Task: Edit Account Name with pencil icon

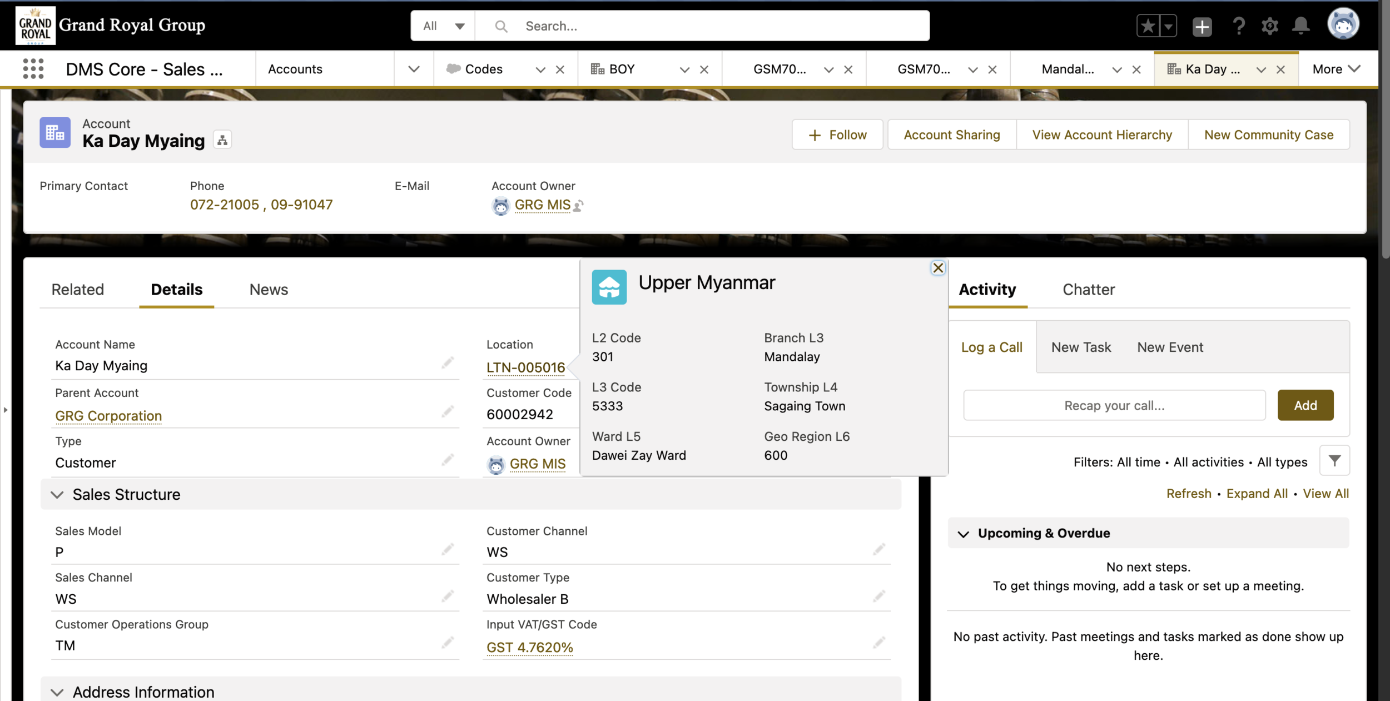Action: pos(448,364)
